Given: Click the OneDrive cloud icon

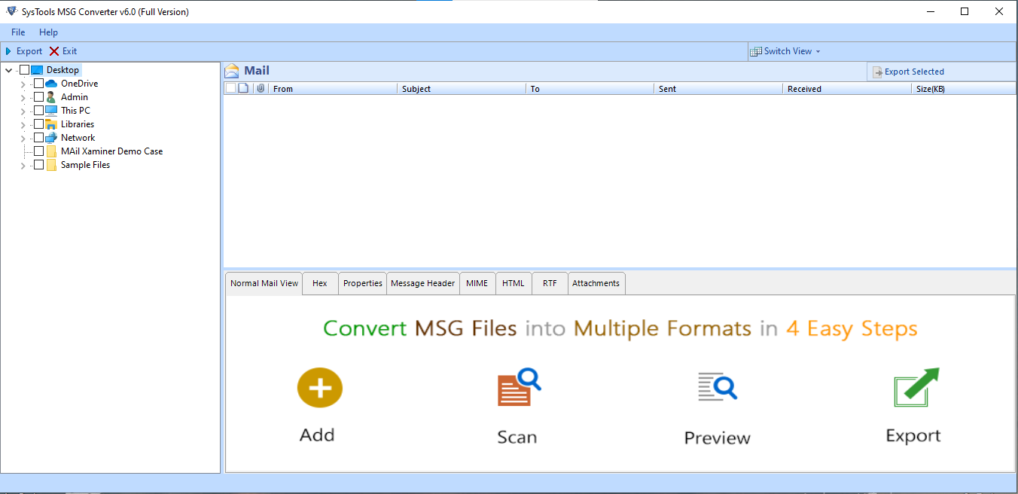Looking at the screenshot, I should 51,84.
